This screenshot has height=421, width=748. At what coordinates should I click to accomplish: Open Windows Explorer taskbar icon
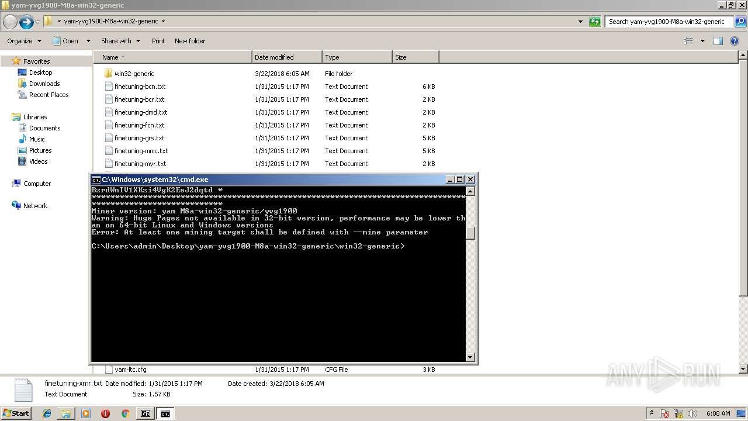tap(66, 413)
